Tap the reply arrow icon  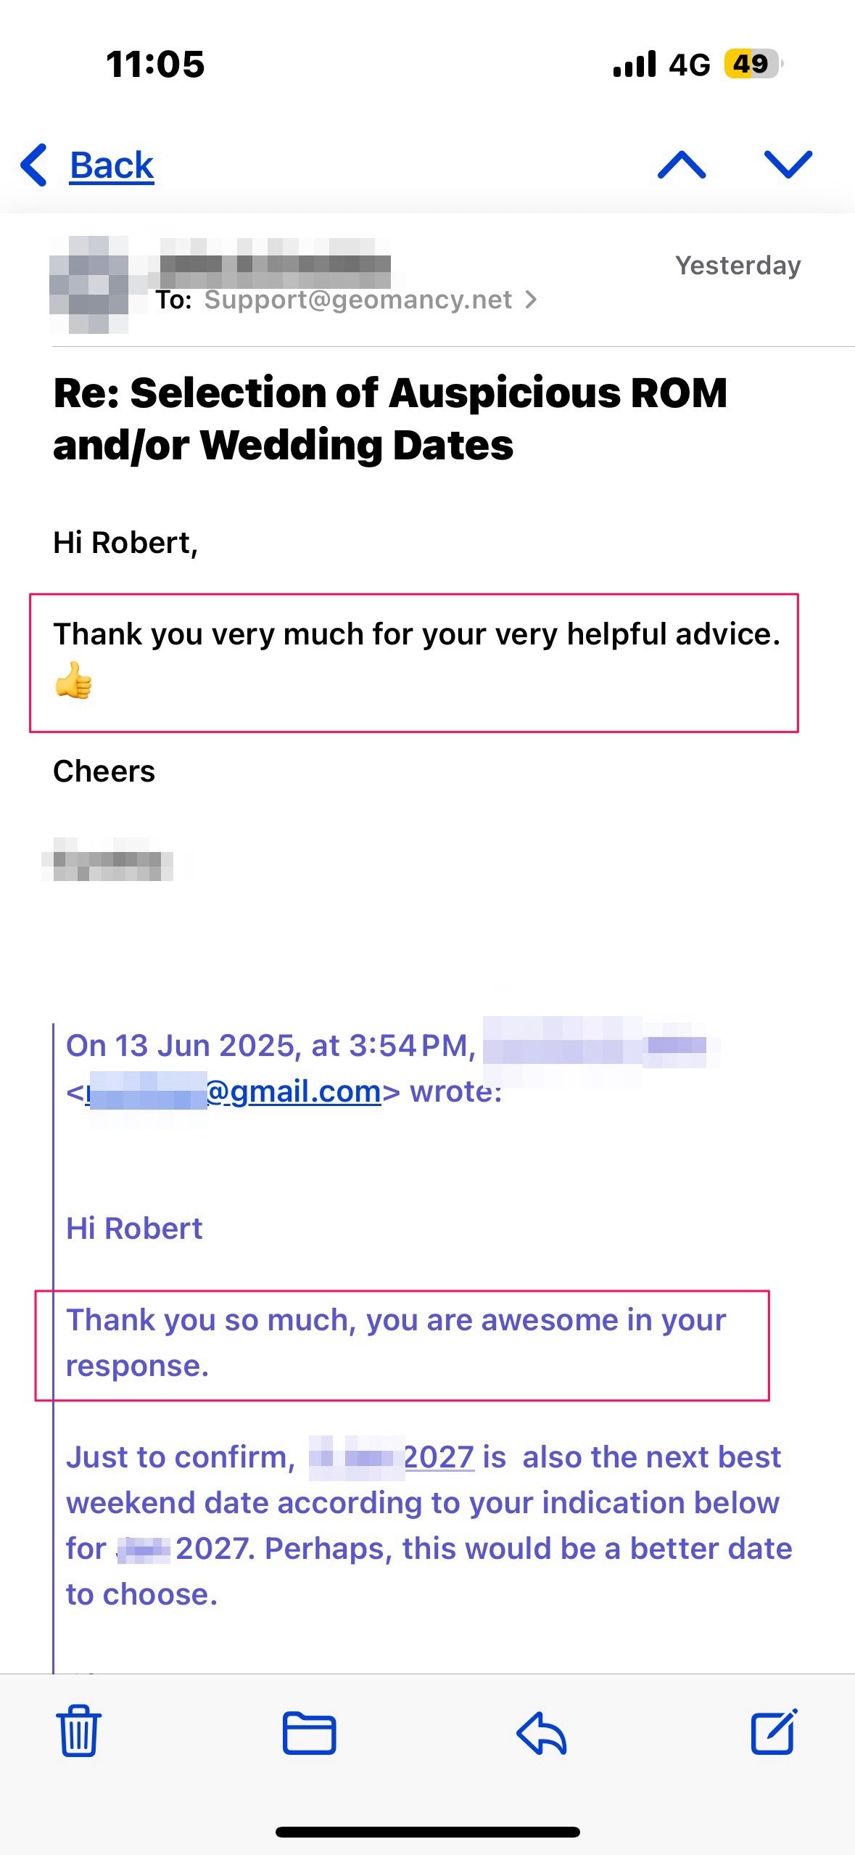click(x=541, y=1732)
